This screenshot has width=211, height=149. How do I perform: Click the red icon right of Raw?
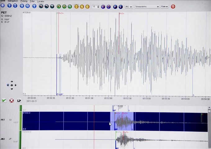[x=173, y=6]
